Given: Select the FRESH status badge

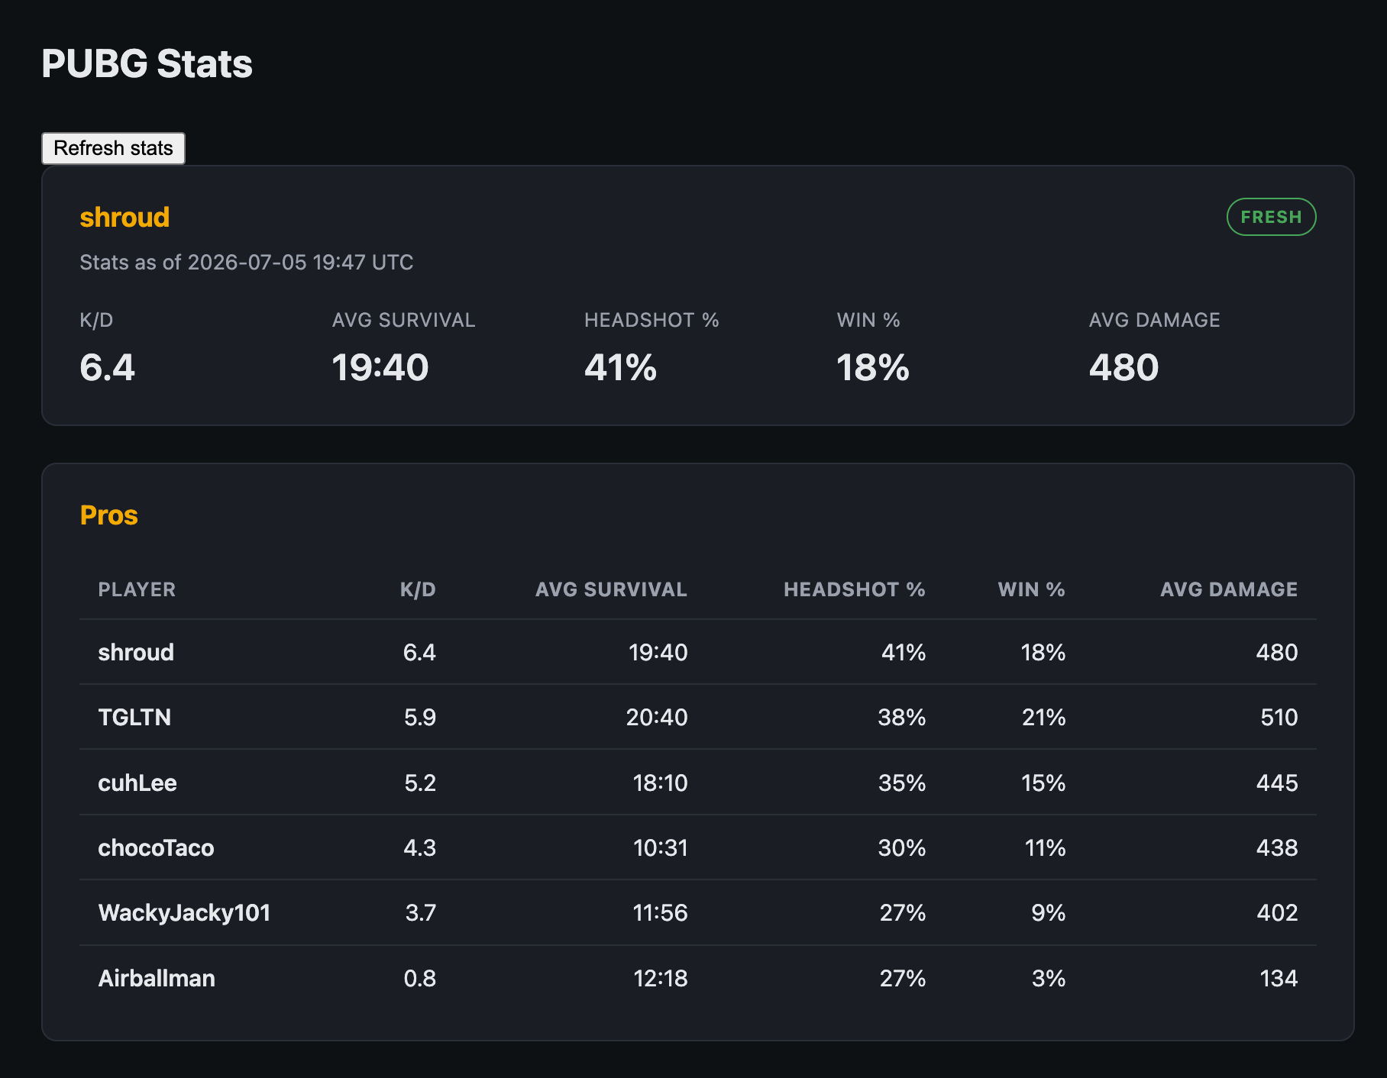Looking at the screenshot, I should 1271,217.
